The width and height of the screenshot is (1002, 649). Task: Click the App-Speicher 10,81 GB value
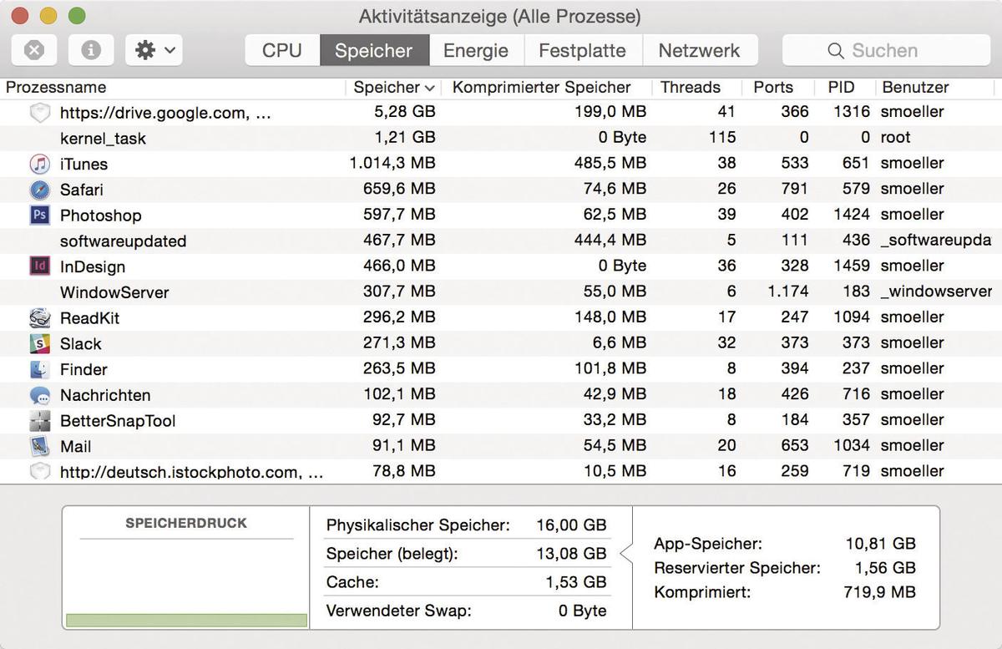pos(881,545)
